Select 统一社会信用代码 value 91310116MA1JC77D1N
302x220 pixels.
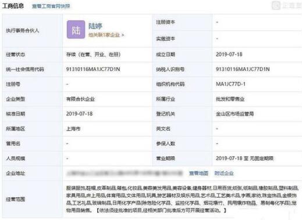point(93,69)
